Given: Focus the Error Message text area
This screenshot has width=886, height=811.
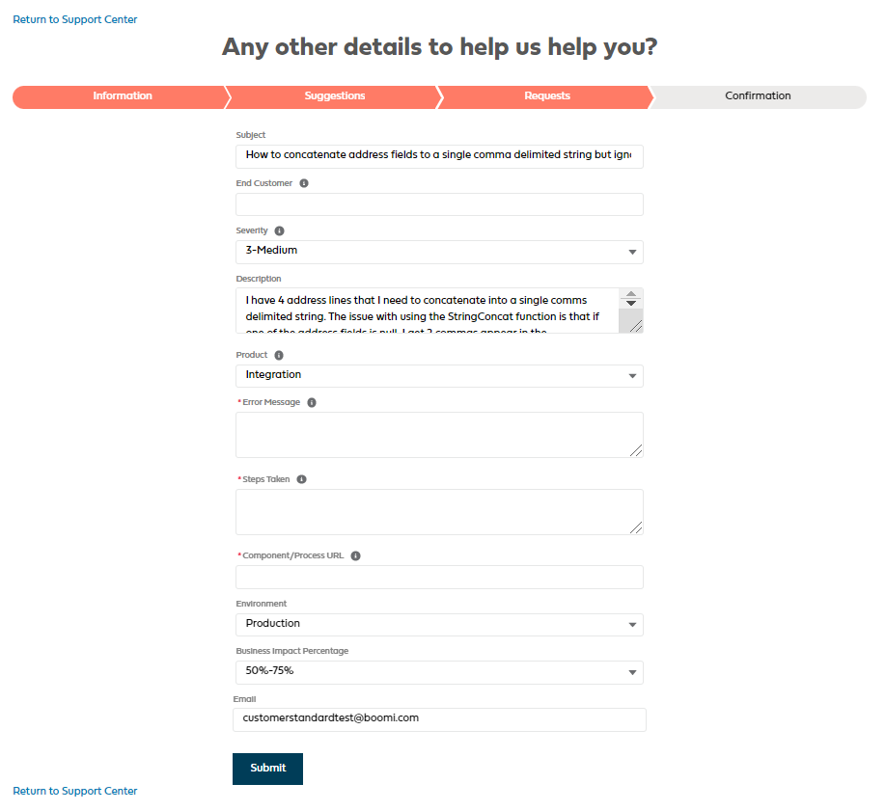Looking at the screenshot, I should [x=439, y=435].
